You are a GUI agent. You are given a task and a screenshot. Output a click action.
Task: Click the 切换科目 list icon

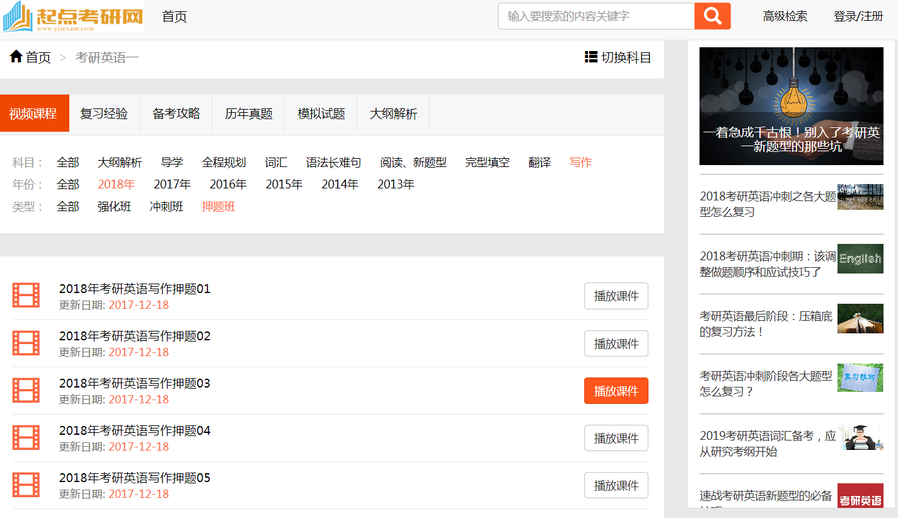590,57
